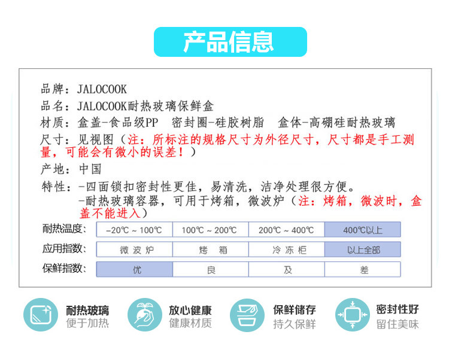Click the 产地: 中国 line
Viewport: 449px width, 359px height.
click(x=71, y=169)
